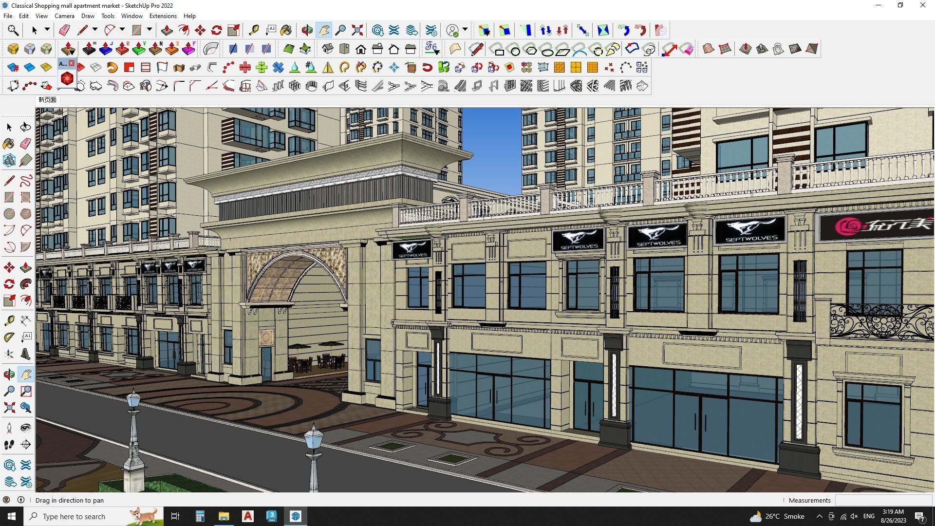This screenshot has height=526, width=935.
Task: Toggle the Pan hand tool in top toolbar
Action: (x=324, y=30)
